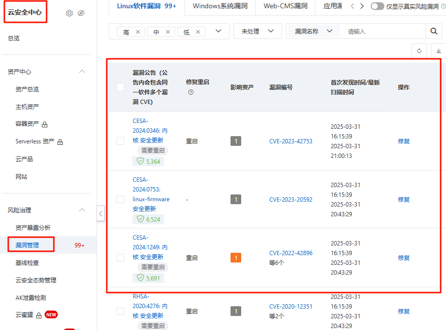Collapse the 资产中心 section
The image size is (446, 330).
[82, 71]
